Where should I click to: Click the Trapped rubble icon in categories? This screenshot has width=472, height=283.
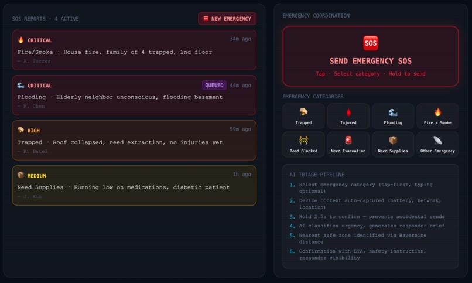[x=303, y=112]
